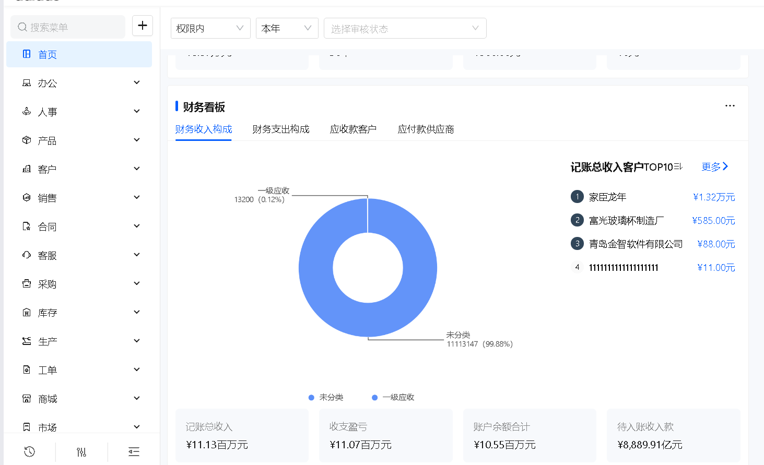Click the plus icon beside the menu search
The width and height of the screenshot is (764, 465).
142,26
